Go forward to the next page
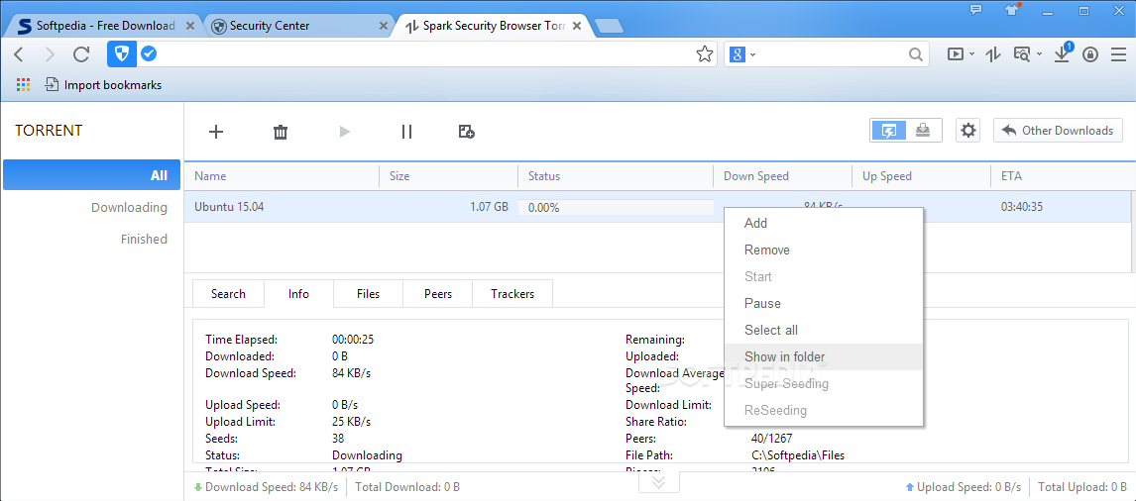Screen dimensions: 1136x501 50,54
